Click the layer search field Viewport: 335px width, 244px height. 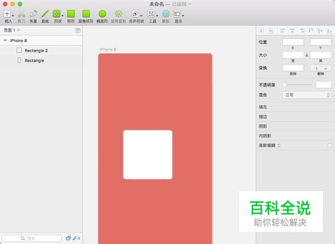pos(31,238)
